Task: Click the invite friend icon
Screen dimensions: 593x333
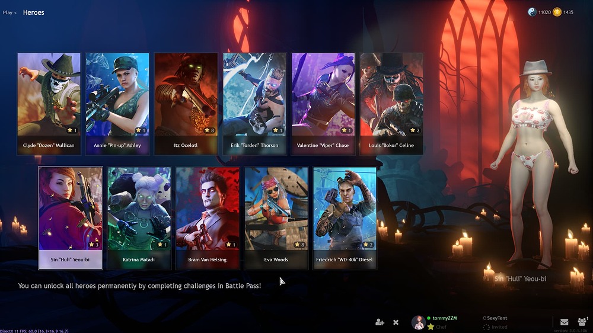Action: click(380, 322)
